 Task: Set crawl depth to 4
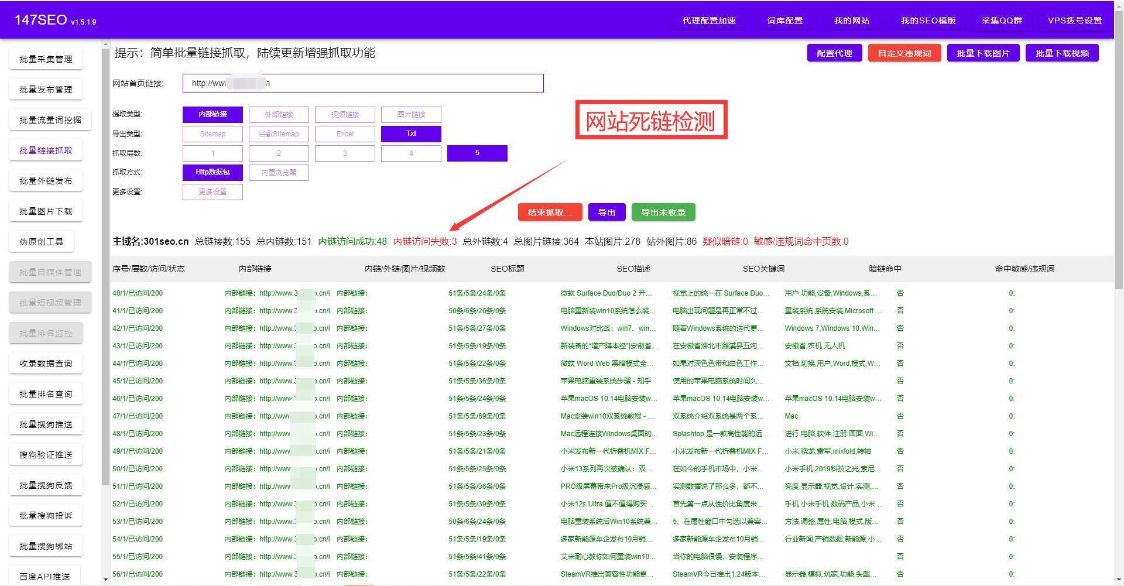tap(411, 153)
